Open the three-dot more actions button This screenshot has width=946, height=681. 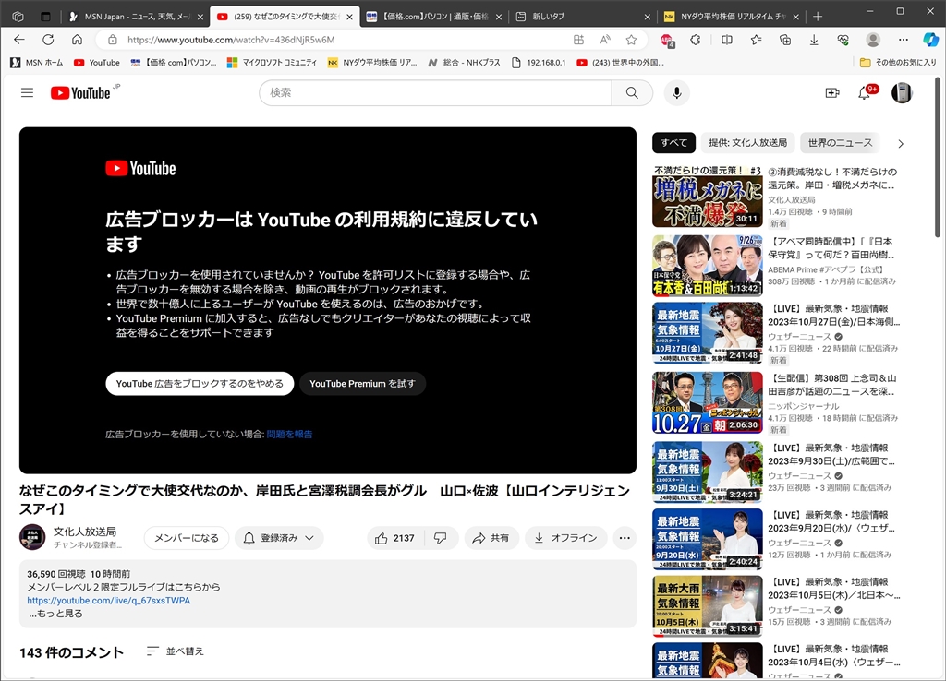(625, 538)
